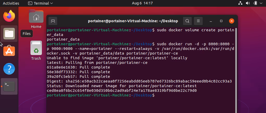Click the '39a20fc5eb57: Pull complete' line
Image resolution: width=266 pixels, height=113 pixels.
click(x=78, y=77)
